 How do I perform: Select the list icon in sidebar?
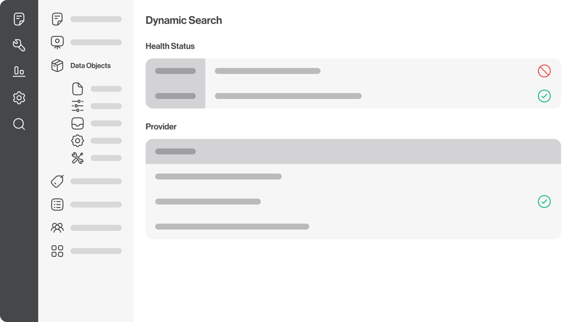coord(57,204)
